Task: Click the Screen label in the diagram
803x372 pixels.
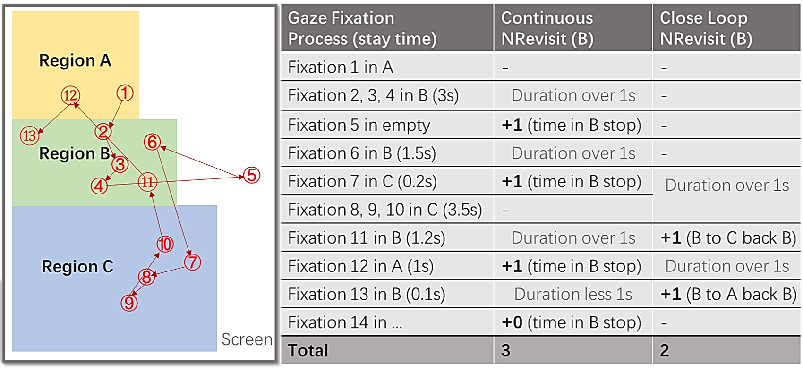Action: (x=247, y=339)
